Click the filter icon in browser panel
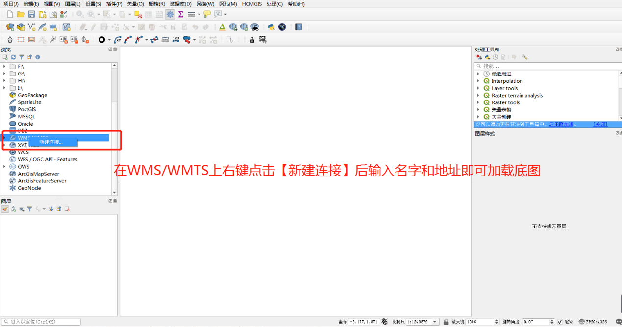This screenshot has height=327, width=622. click(x=21, y=57)
